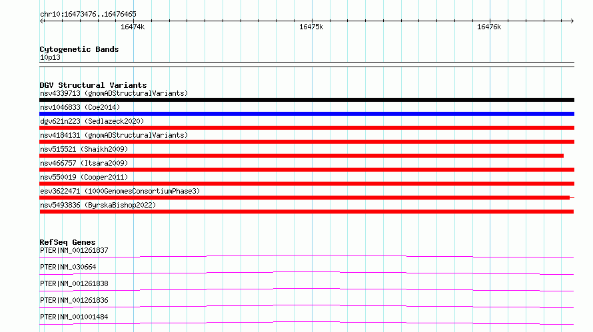Viewport: 593px width, 332px height.
Task: Click the red nsv550019 variant bar
Action: pyautogui.click(x=306, y=184)
